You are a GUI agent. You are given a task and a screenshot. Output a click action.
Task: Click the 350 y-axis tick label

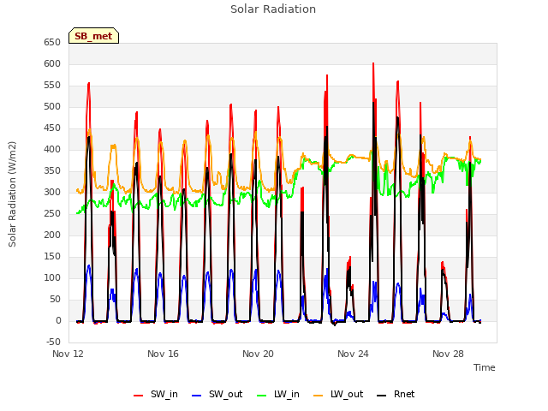52,171
